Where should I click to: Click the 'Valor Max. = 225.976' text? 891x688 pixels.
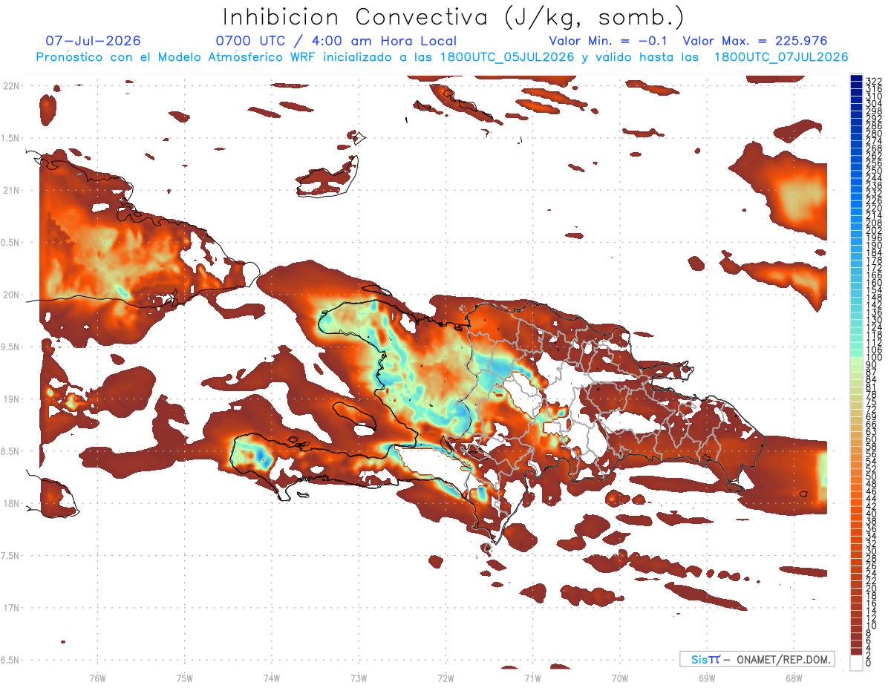click(x=755, y=41)
